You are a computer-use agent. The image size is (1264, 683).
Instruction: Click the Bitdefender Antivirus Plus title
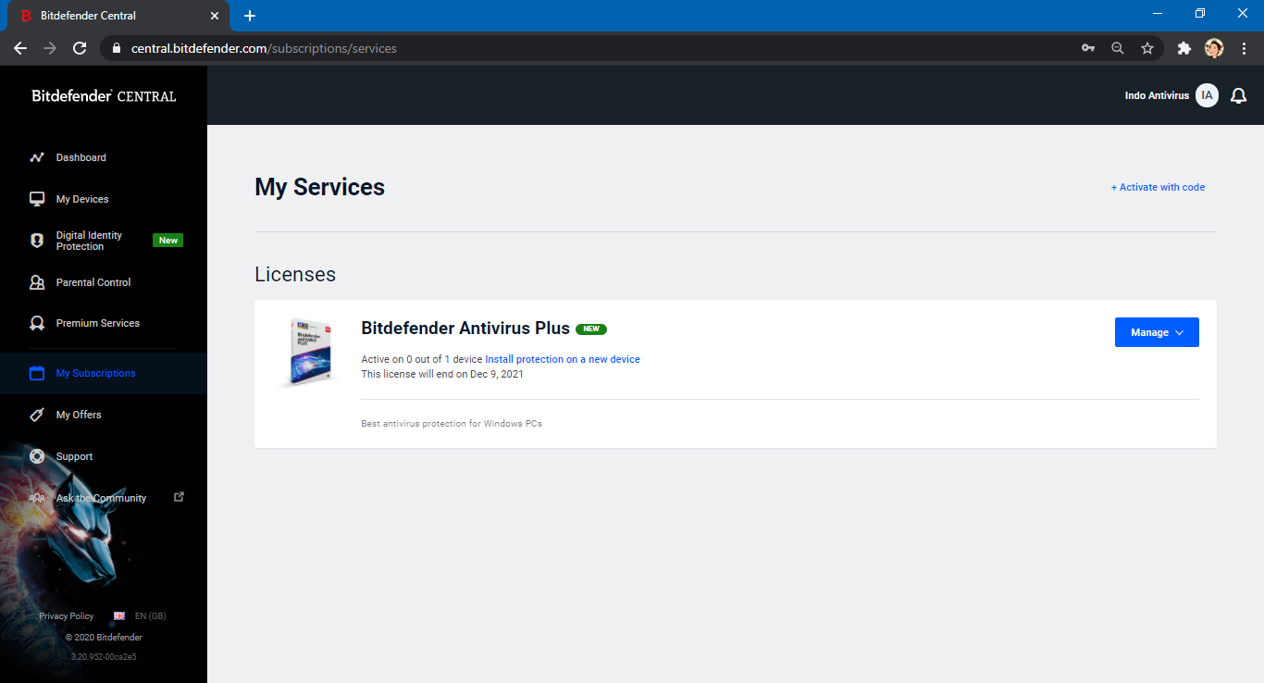(465, 329)
